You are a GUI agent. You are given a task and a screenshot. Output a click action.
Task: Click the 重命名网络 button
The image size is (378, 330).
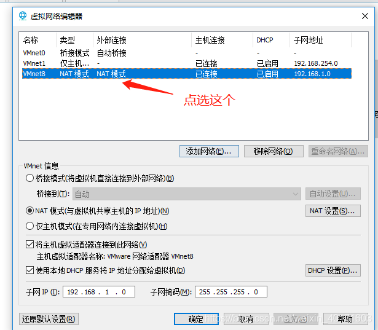(x=338, y=151)
